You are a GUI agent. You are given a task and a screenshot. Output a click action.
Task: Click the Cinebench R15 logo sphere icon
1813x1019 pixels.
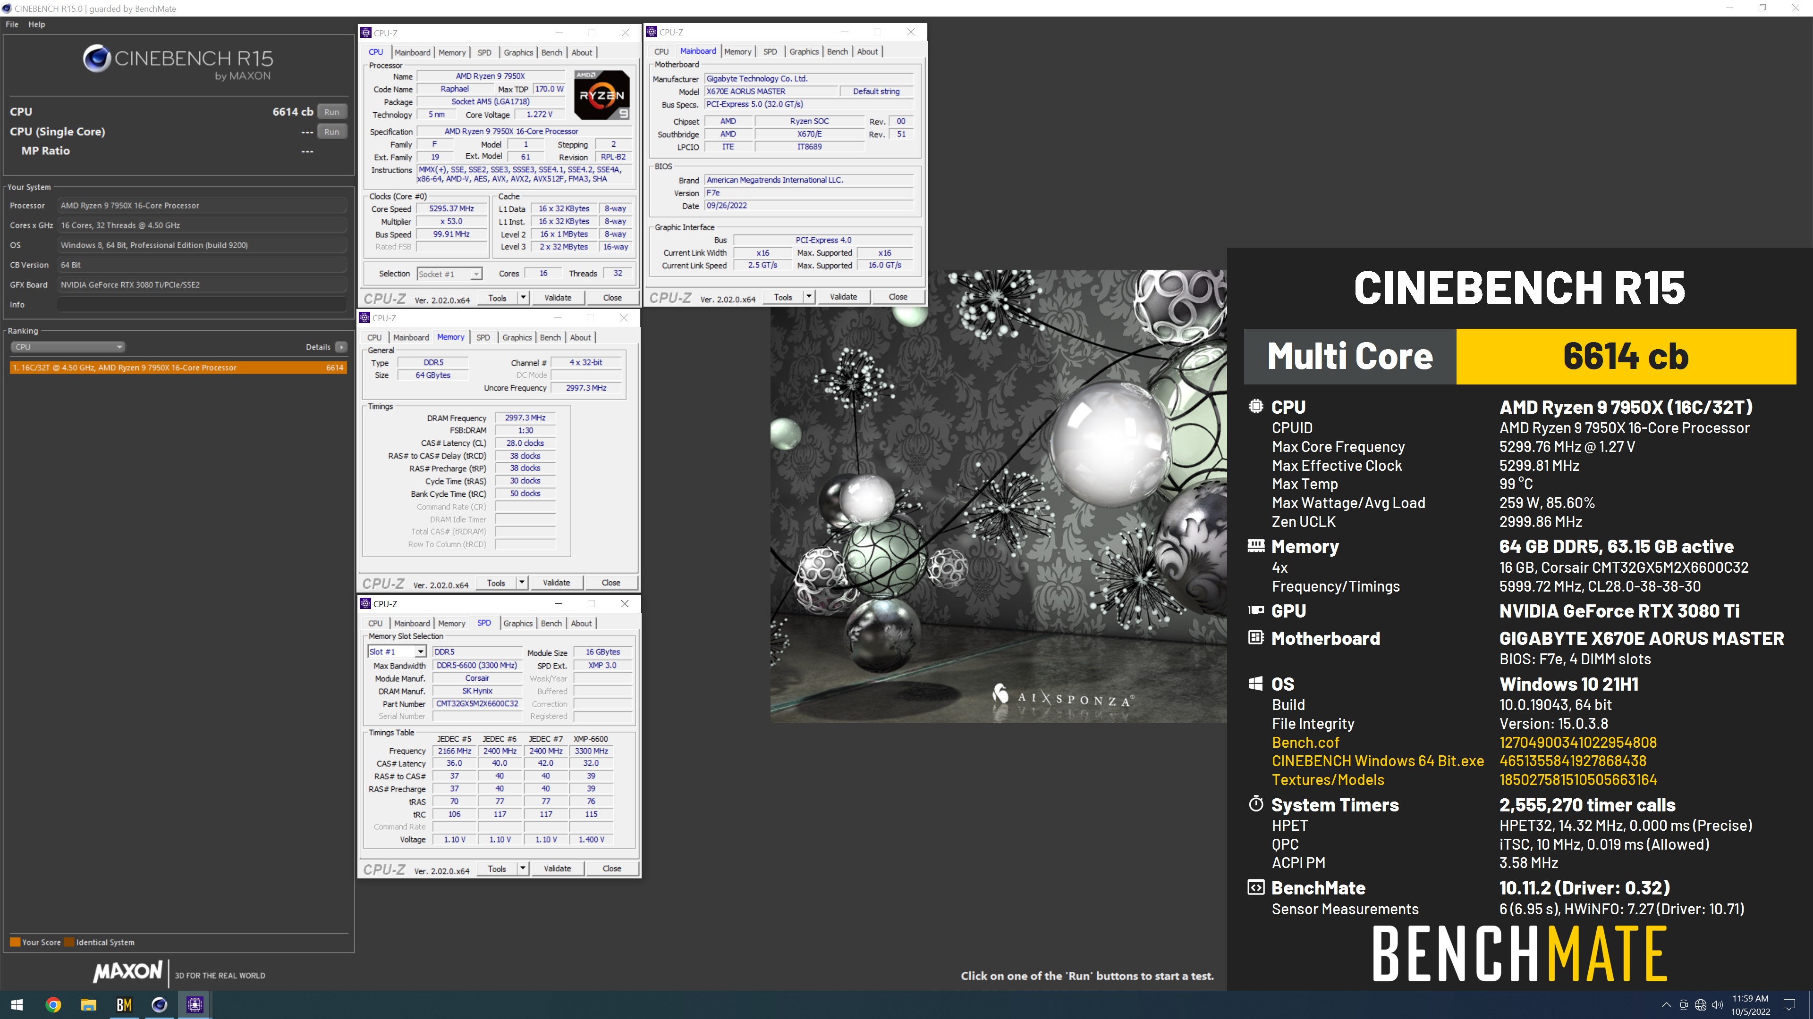[x=96, y=58]
